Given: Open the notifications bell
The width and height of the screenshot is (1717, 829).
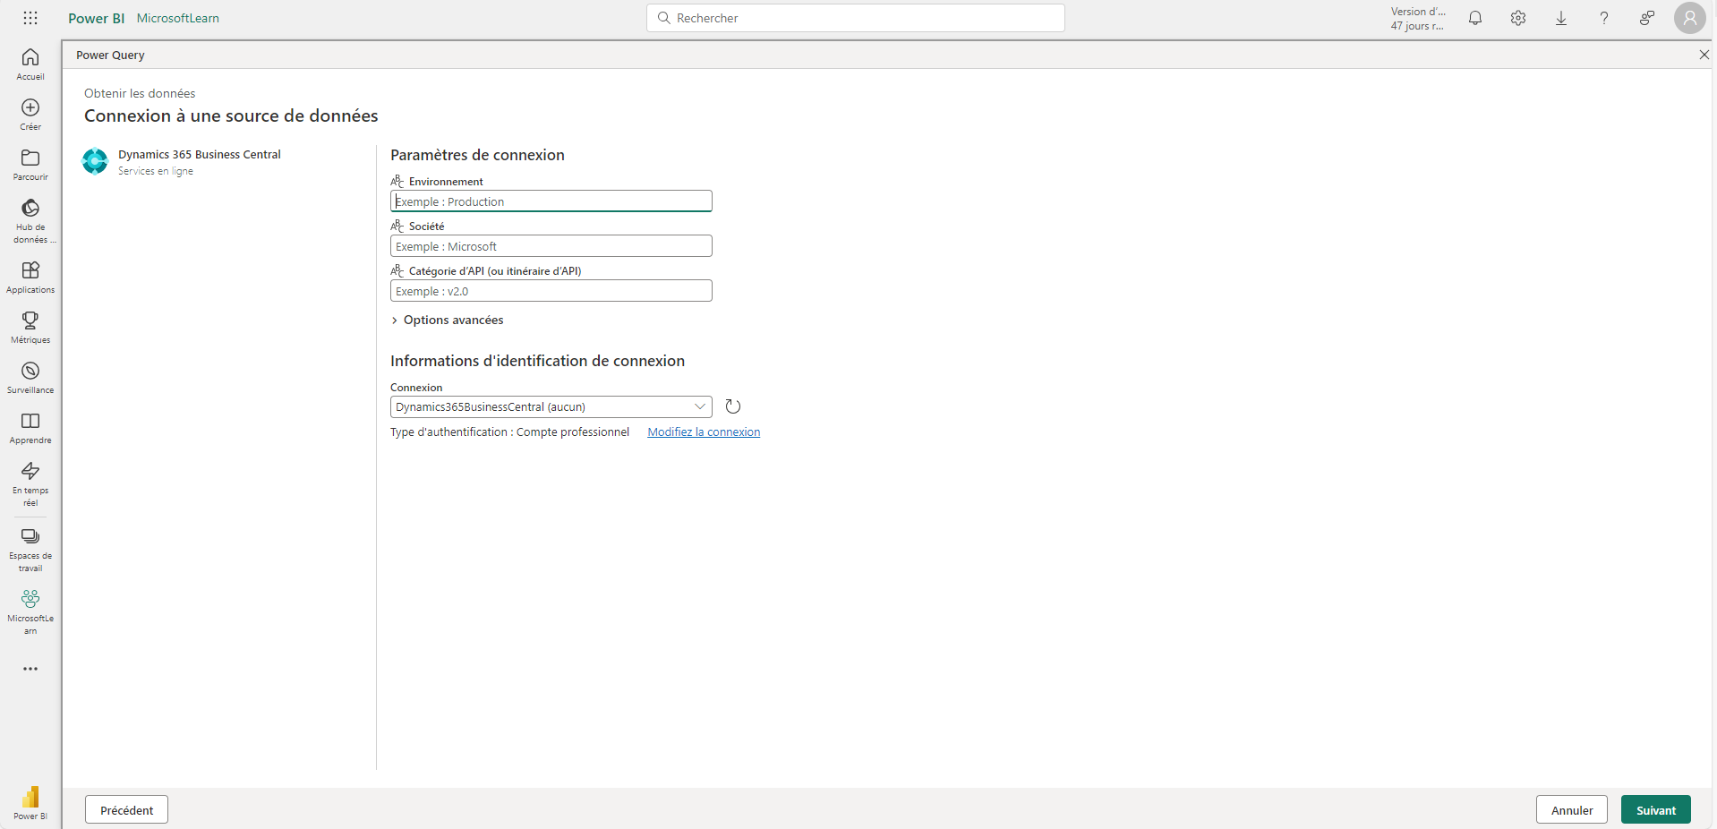Looking at the screenshot, I should pyautogui.click(x=1475, y=18).
